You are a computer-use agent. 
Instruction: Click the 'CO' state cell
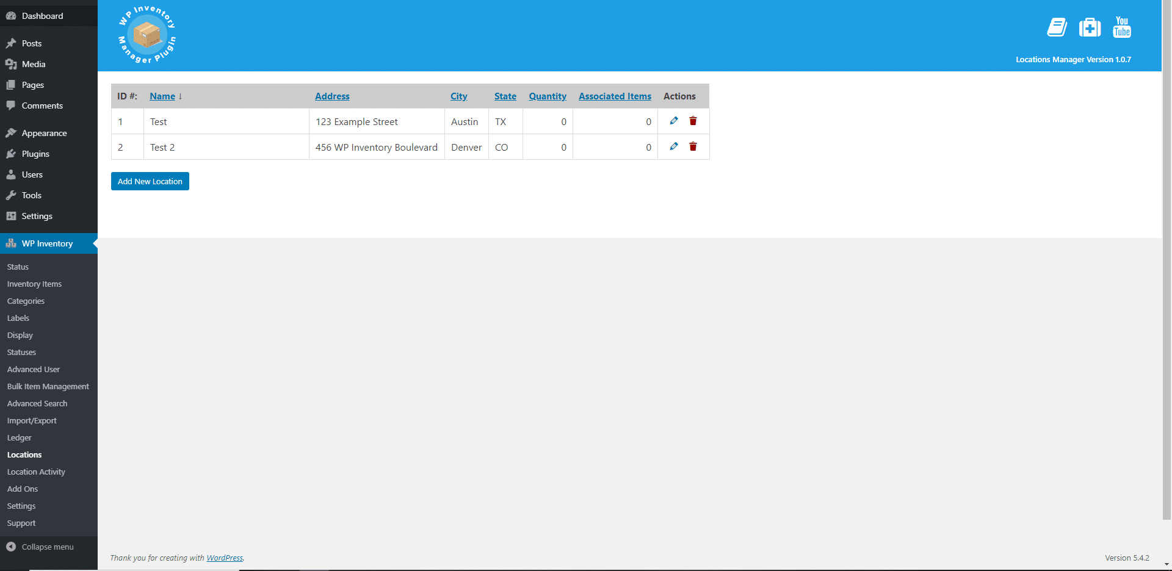505,147
